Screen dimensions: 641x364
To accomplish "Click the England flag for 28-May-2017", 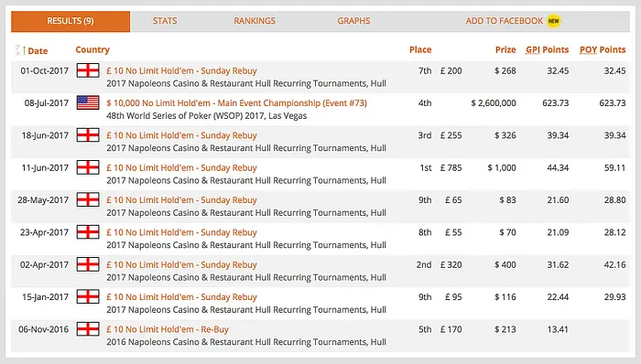I will pyautogui.click(x=88, y=199).
